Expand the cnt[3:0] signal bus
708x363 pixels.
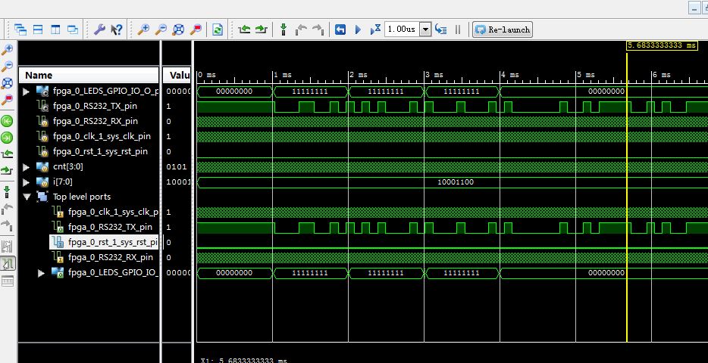pos(27,166)
